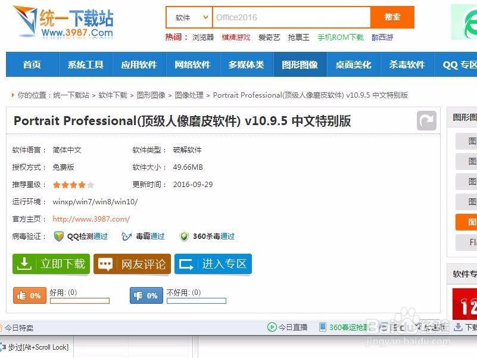Click the red 12 thumbnail in sidebar
This screenshot has height=358, width=477.
pyautogui.click(x=464, y=304)
